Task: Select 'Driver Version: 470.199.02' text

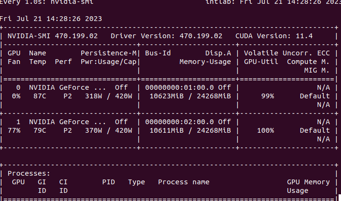Action: (167, 36)
